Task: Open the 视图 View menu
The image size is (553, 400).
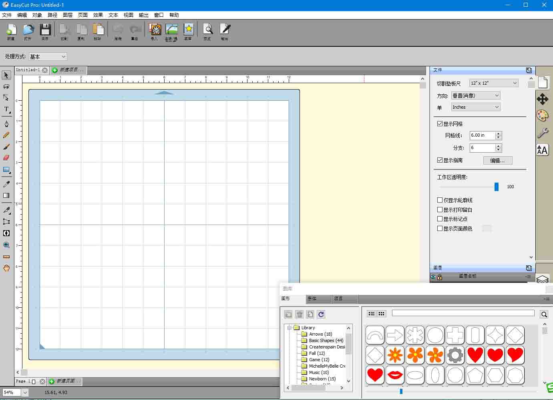Action: 129,15
